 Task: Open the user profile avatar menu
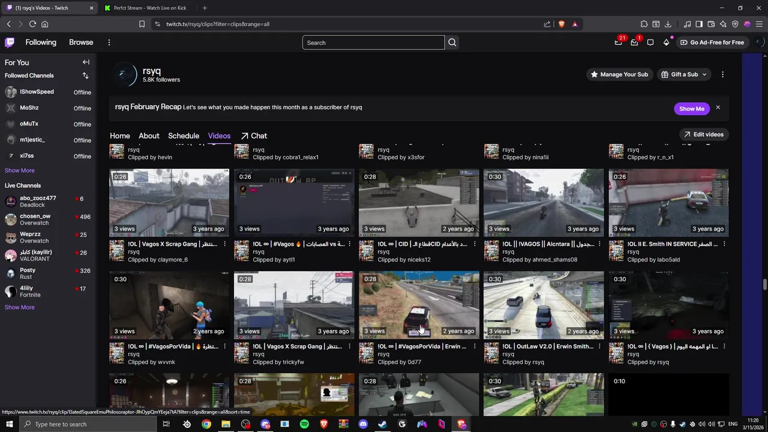click(759, 42)
